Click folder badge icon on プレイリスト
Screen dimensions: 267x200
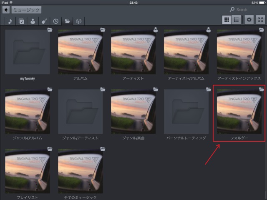[50, 149]
